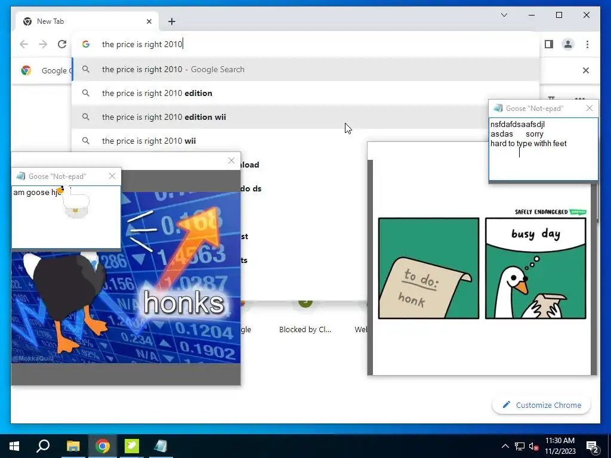Open File Explorer from taskbar
This screenshot has width=611, height=458.
[73, 446]
